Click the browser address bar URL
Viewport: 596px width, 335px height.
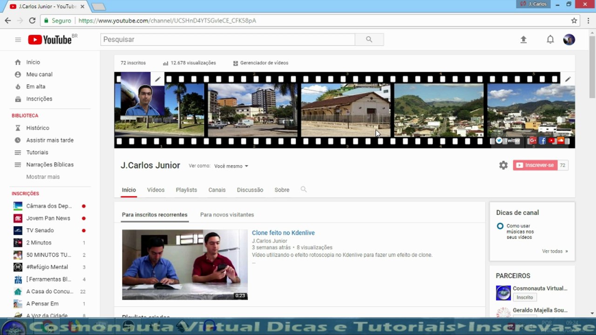coord(167,20)
